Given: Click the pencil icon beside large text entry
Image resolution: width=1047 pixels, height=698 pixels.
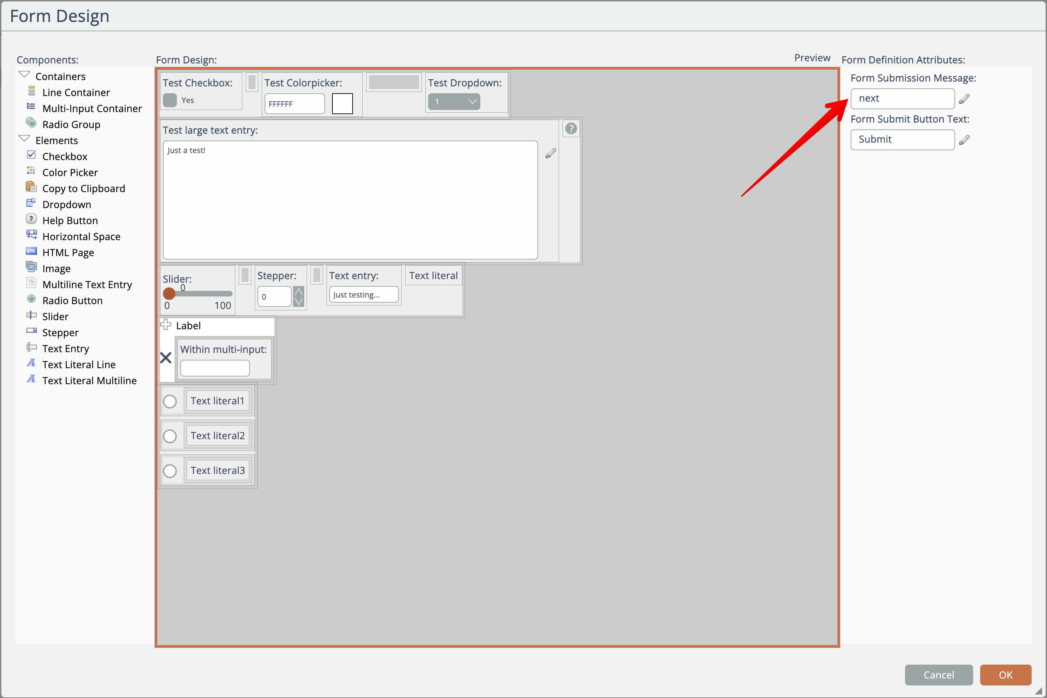Looking at the screenshot, I should (550, 153).
